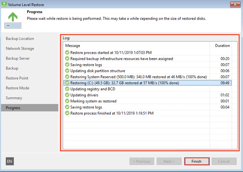Open the Backup Location wizard step
Screen dimensions: 243x172
tap(20, 39)
